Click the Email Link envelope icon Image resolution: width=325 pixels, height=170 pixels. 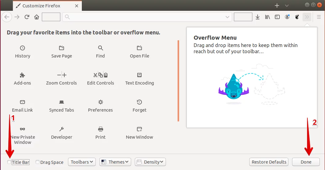pyautogui.click(x=22, y=102)
